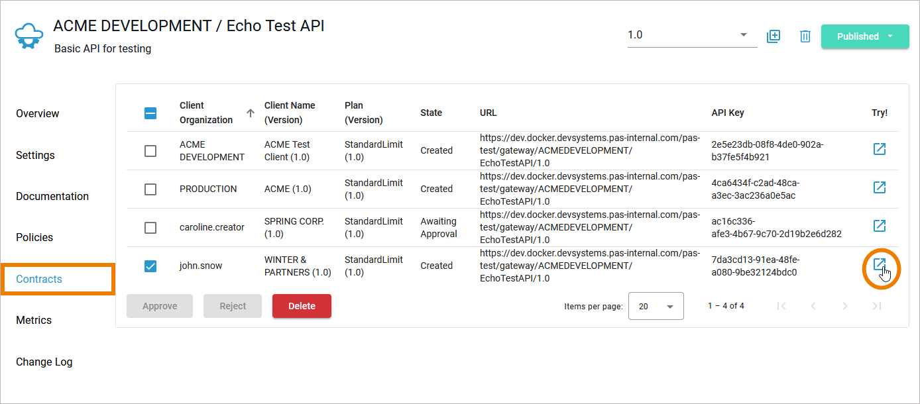920x404 pixels.
Task: Click the red Delete button
Action: pos(302,306)
